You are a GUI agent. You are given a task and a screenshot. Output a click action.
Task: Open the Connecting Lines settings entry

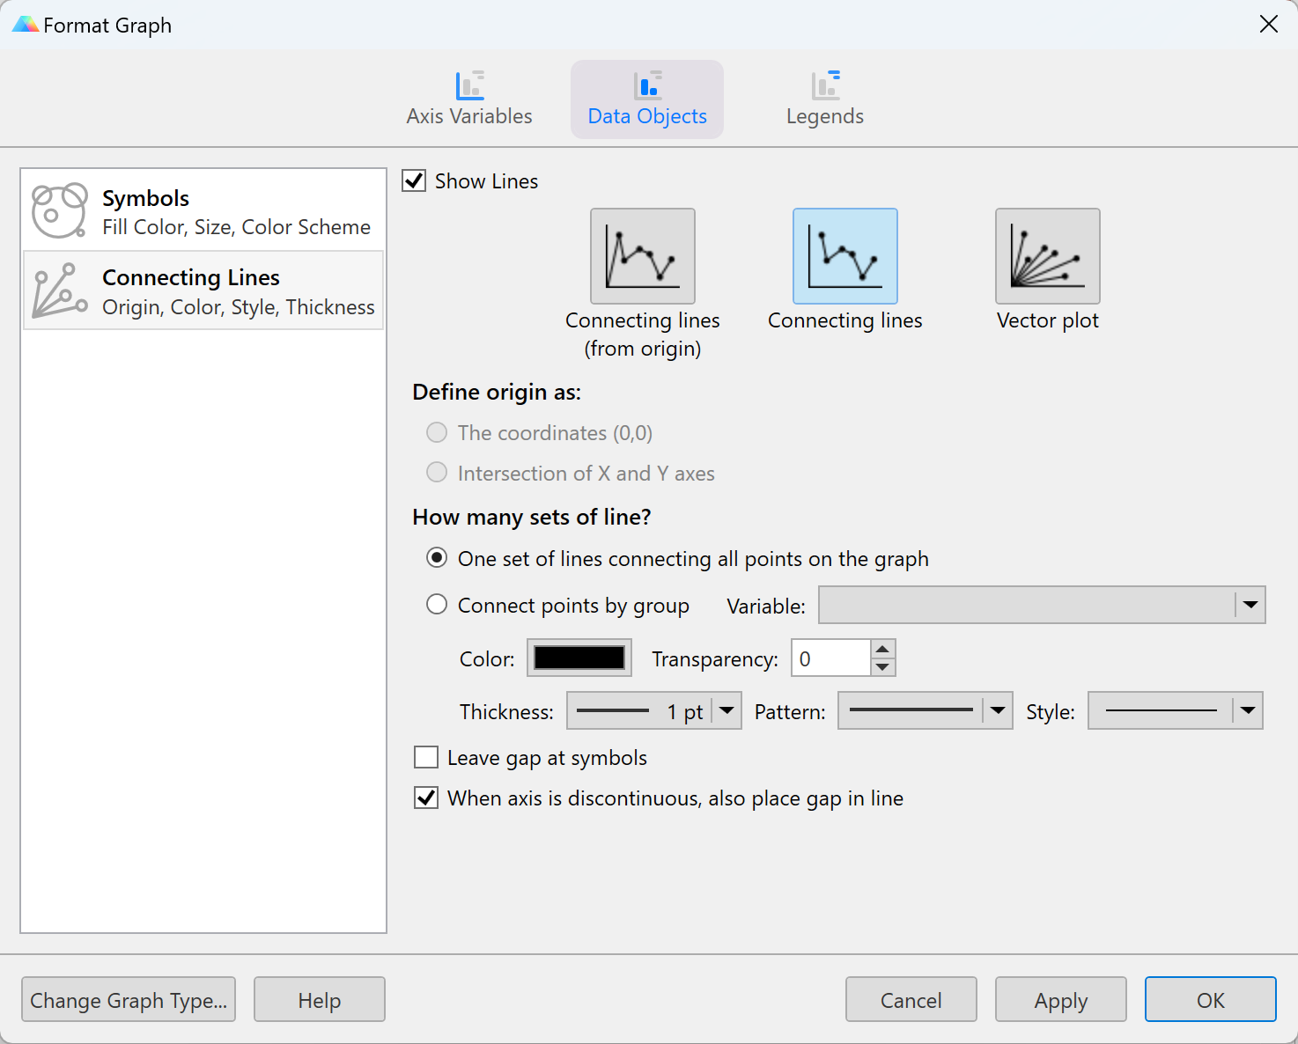pos(203,290)
